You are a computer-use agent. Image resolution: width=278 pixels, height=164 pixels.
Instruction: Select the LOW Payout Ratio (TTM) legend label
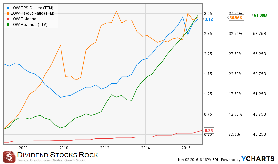pos(32,13)
